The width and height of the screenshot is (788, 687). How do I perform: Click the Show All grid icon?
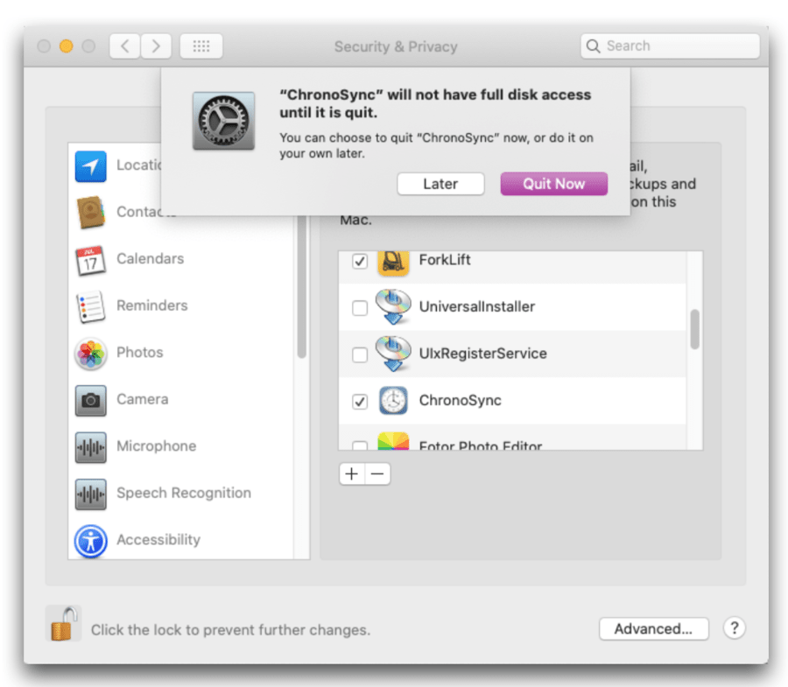pos(201,46)
